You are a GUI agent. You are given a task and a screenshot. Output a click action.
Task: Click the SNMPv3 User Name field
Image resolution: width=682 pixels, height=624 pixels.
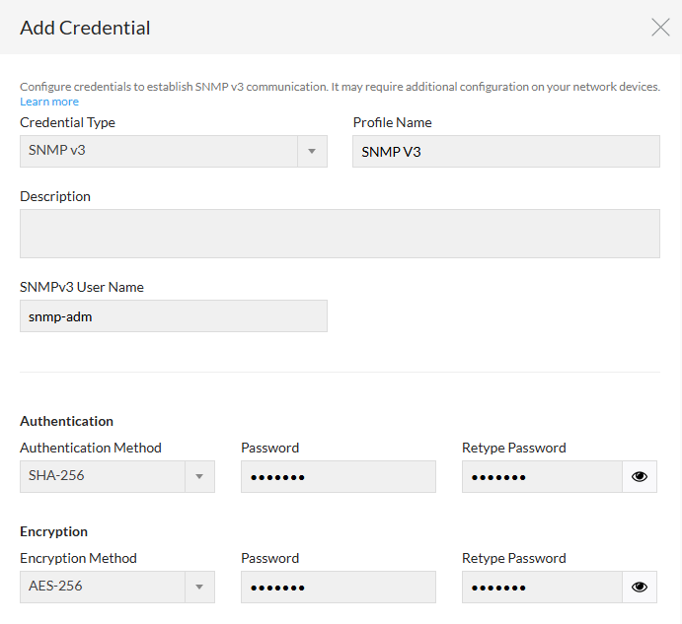click(173, 316)
